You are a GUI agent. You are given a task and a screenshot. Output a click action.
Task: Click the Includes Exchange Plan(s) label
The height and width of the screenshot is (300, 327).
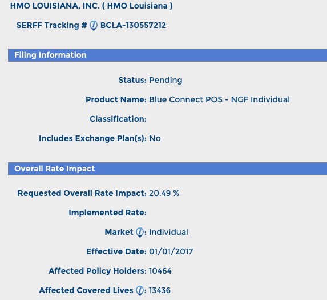pos(93,138)
